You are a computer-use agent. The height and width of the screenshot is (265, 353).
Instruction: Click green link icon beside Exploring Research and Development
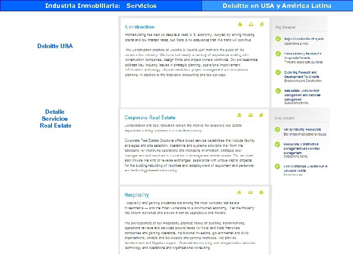click(278, 72)
